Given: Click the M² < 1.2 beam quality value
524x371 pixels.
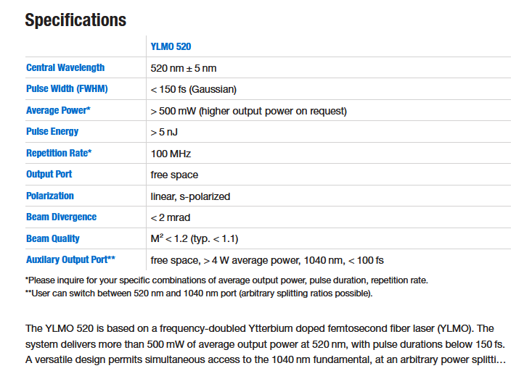Looking at the screenshot, I should point(195,238).
